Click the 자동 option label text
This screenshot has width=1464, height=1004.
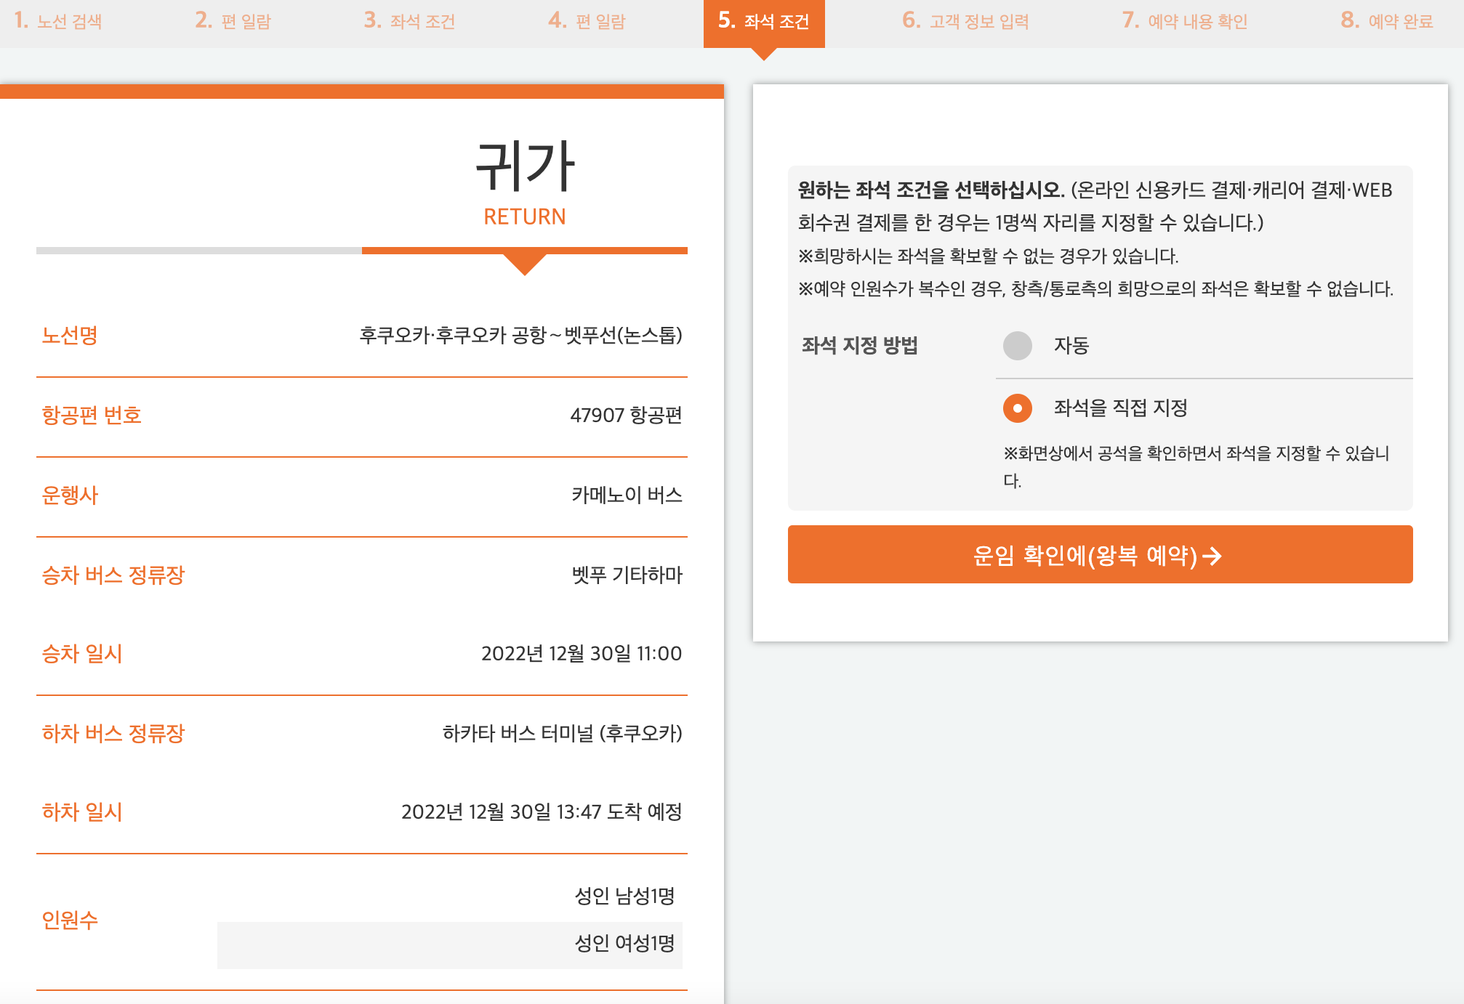click(x=1071, y=345)
